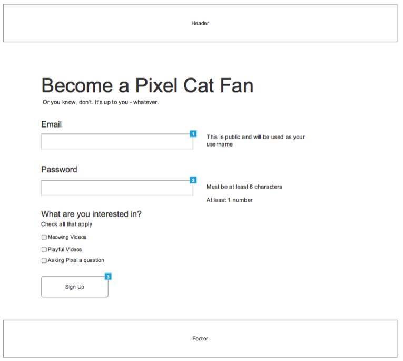Focus the Email input field
Screen dimensions: 403x361
coord(117,141)
